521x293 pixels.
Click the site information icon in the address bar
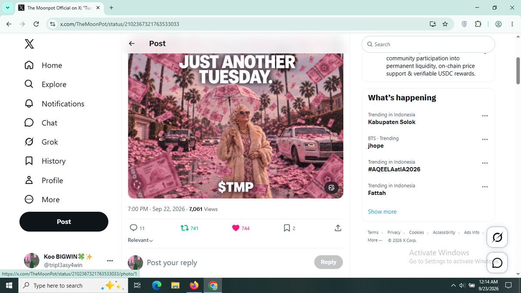(x=52, y=24)
